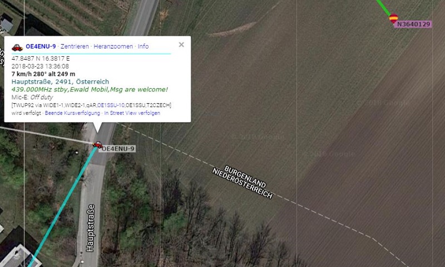Click the Heranzoomen link

click(113, 46)
